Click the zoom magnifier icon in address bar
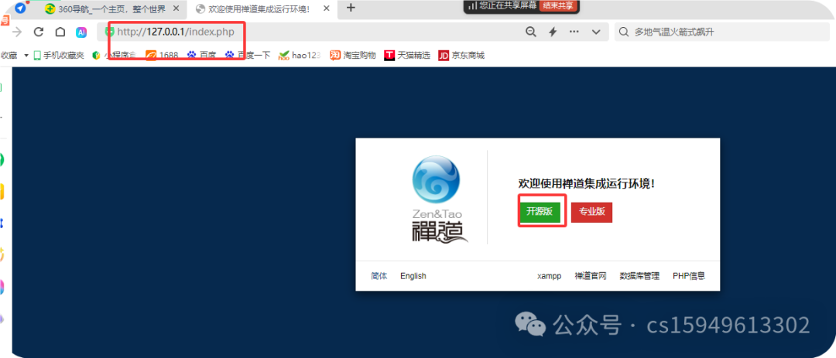Image resolution: width=836 pixels, height=358 pixels. click(530, 32)
